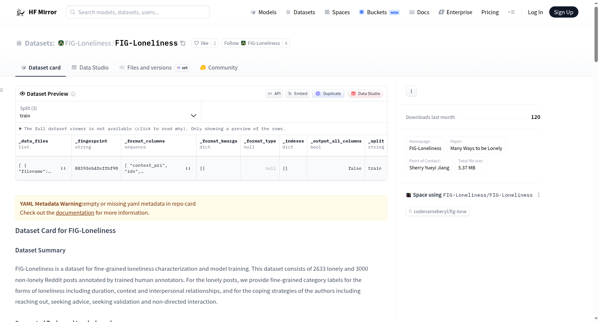Viewport: 599px width, 322px height.
Task: Click the Sign Up button
Action: [563, 12]
